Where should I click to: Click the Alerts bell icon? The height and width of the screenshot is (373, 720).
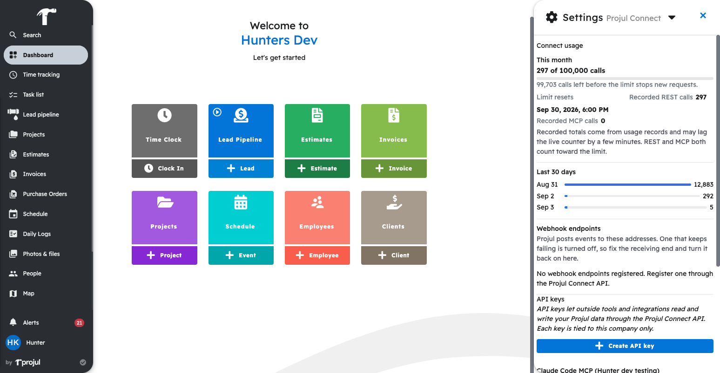point(13,322)
